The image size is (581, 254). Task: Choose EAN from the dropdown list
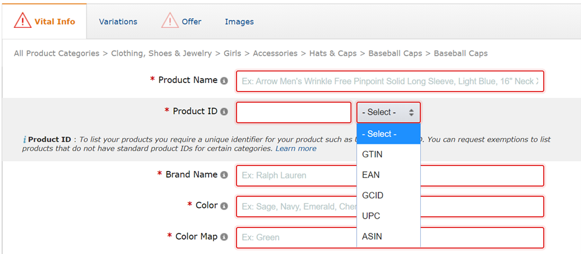coord(389,175)
